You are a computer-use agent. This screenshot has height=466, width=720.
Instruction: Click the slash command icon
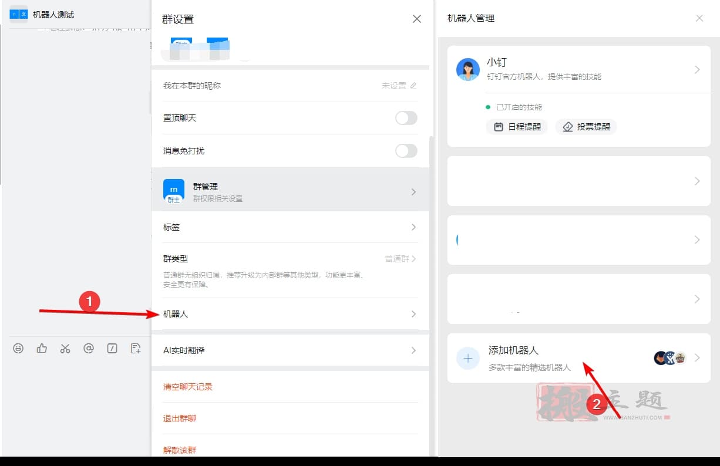[112, 349]
